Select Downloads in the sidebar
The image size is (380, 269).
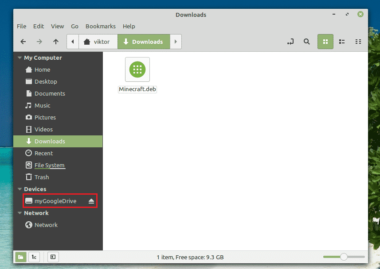pyautogui.click(x=58, y=141)
